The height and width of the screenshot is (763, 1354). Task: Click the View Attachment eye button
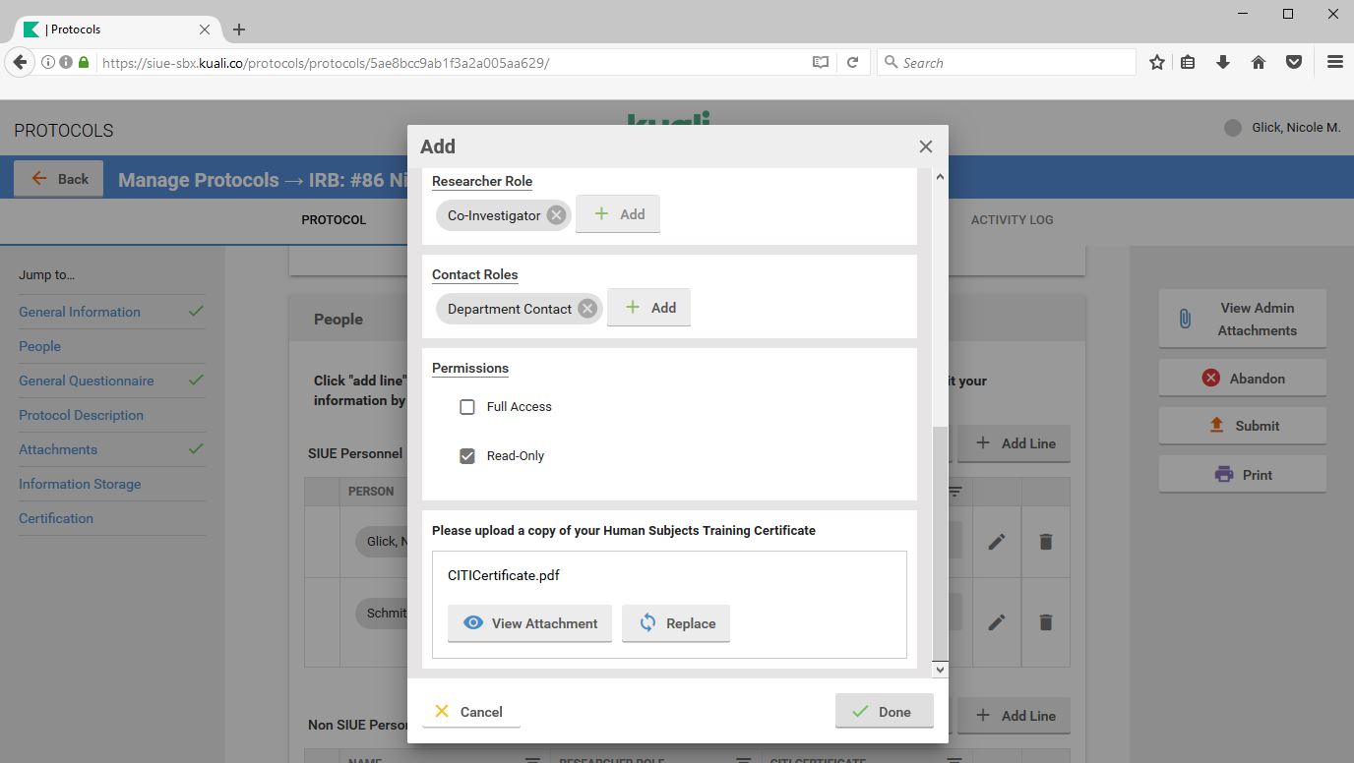pos(529,623)
